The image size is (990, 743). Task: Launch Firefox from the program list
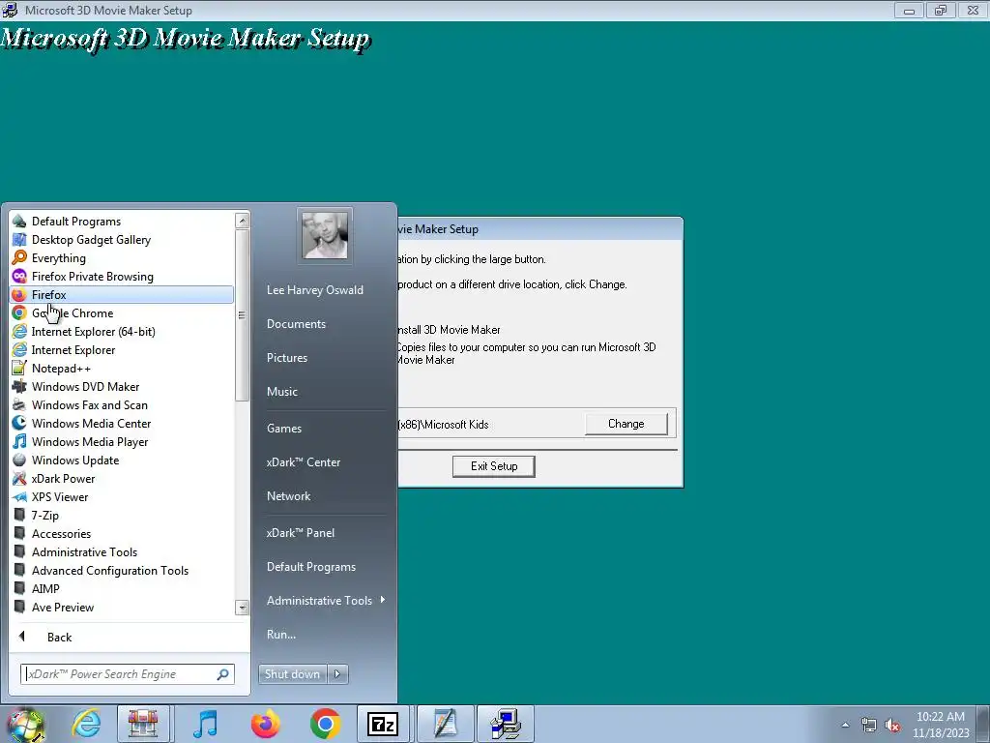click(122, 294)
